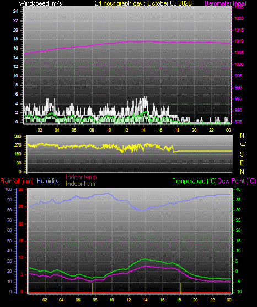Click the "50" value on the blue humidity axis
257x307 pixels.
pyautogui.click(x=9, y=241)
